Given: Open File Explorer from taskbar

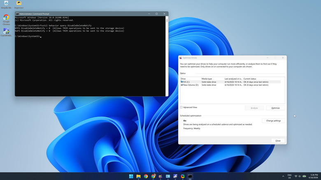Looking at the screenshot, I should (x=138, y=176).
